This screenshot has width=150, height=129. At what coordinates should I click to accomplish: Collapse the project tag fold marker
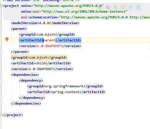1,6
